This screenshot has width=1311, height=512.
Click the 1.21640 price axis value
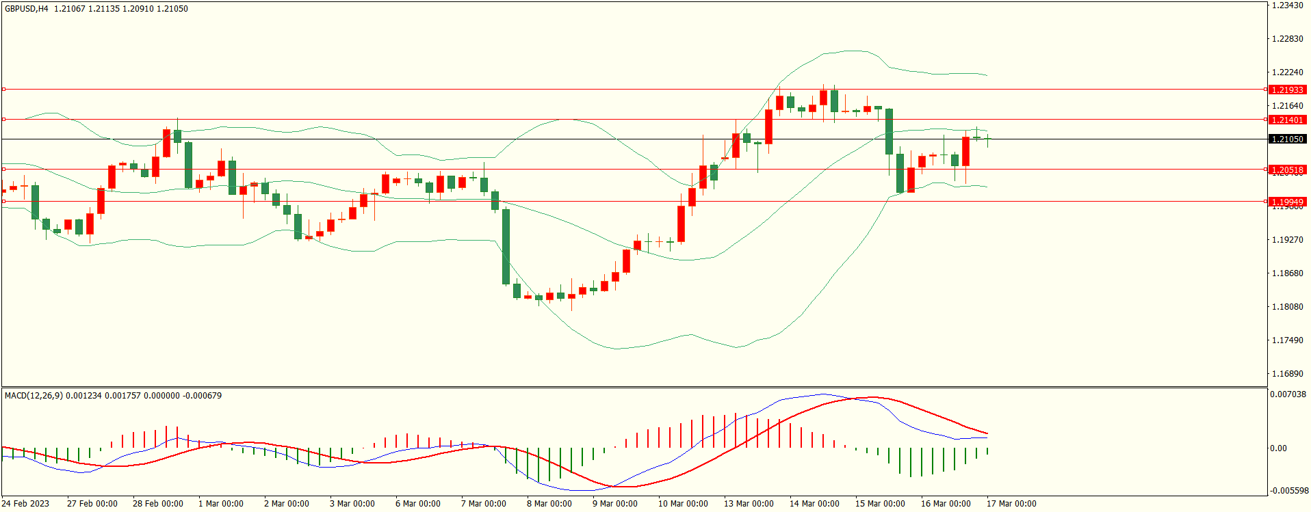(x=1287, y=106)
